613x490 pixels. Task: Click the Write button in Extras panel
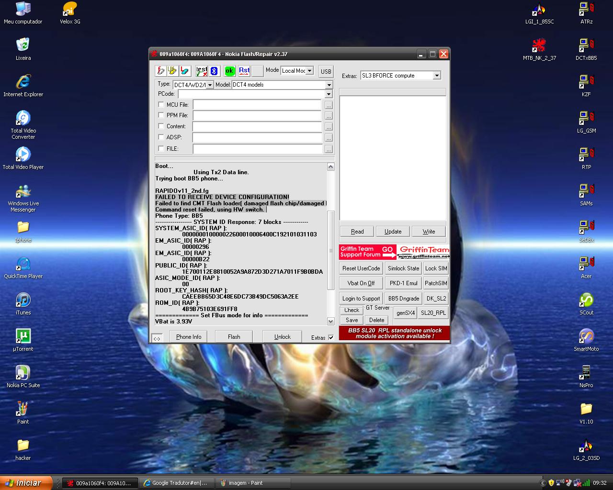point(429,232)
